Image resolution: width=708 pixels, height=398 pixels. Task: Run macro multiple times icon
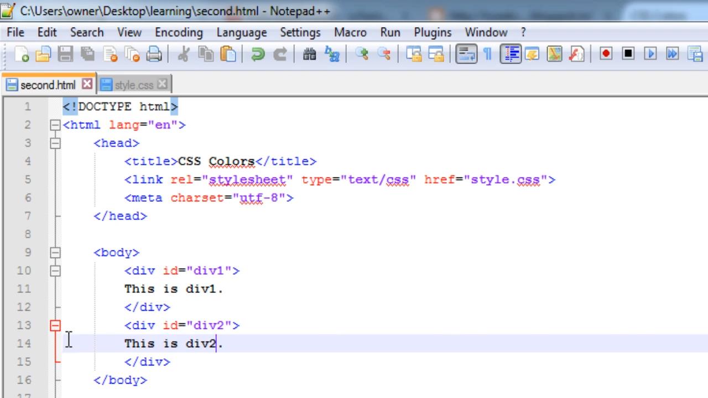point(673,54)
